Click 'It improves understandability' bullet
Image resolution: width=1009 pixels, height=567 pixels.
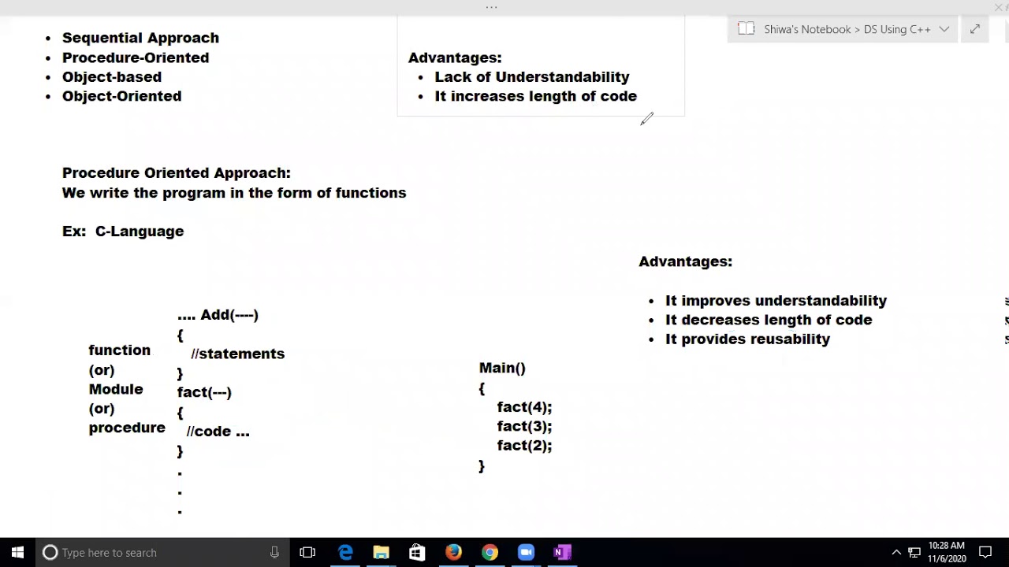(x=776, y=300)
